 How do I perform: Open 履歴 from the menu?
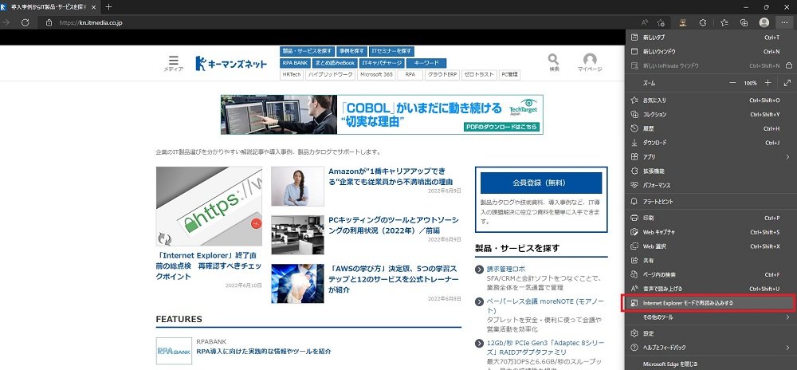(711, 128)
